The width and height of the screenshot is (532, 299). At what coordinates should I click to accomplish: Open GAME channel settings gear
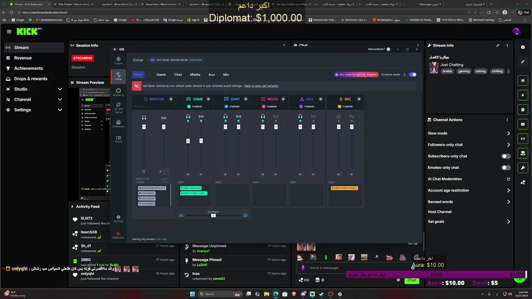208,99
